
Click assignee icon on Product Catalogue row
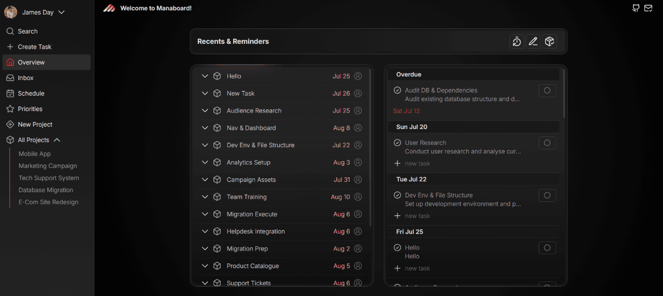coord(358,266)
